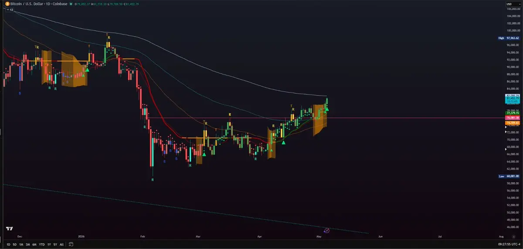Viewport: 523px width, 249px height.
Task: Select the 6M time range
Action: (x=34, y=245)
